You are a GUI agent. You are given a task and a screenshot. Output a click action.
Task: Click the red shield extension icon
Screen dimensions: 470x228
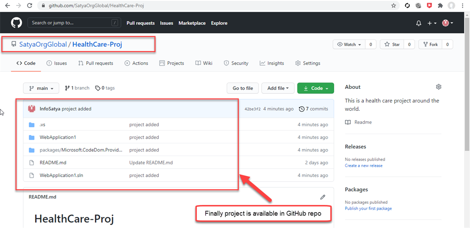pyautogui.click(x=429, y=5)
